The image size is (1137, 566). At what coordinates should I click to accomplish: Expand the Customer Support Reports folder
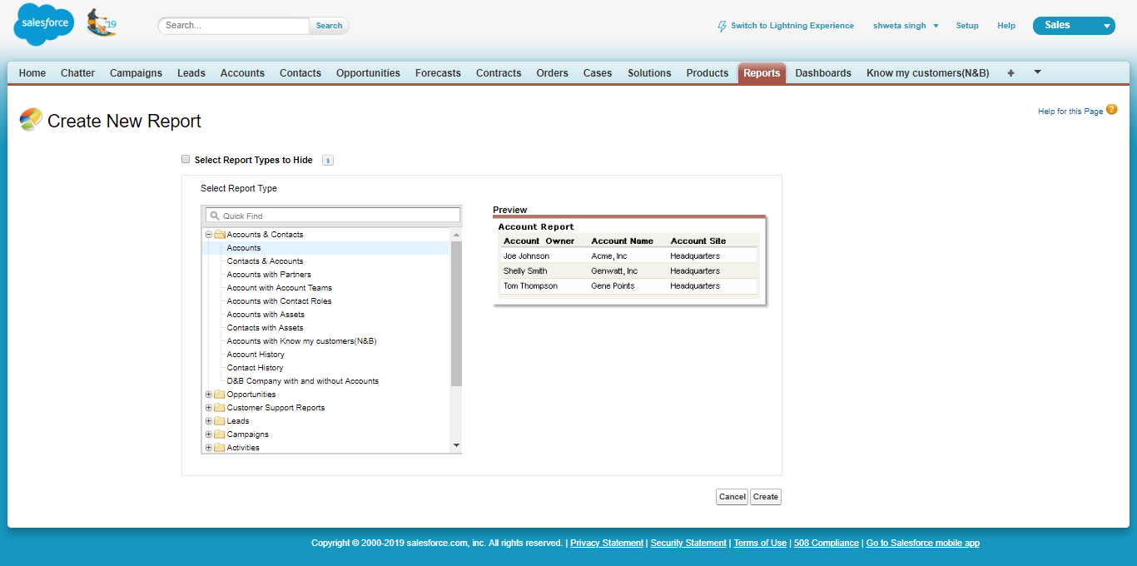tap(209, 408)
